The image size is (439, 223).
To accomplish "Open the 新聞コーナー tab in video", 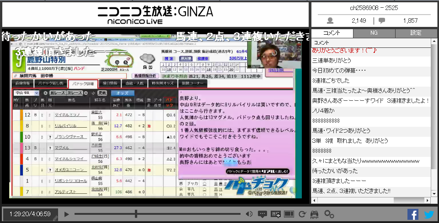I will 193,83.
